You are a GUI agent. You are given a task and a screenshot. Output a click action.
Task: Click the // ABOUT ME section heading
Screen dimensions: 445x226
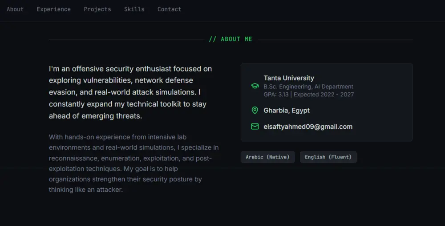[x=231, y=39]
